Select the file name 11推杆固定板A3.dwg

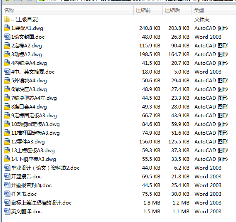click(35, 133)
